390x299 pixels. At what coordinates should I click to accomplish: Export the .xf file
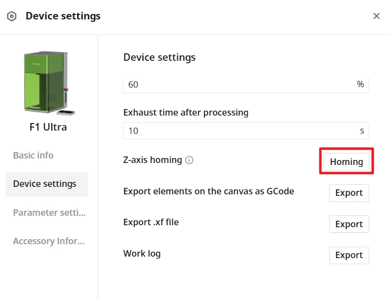click(x=349, y=224)
